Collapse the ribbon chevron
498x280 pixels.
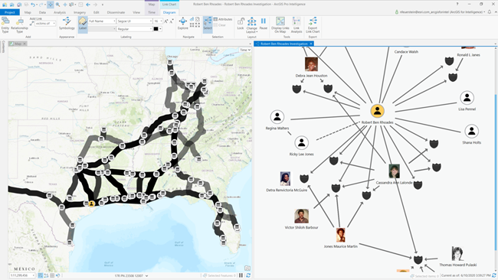click(496, 12)
